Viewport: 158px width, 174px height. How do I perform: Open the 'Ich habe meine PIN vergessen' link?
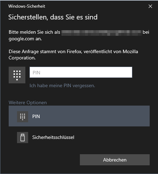pyautogui.click(x=62, y=86)
